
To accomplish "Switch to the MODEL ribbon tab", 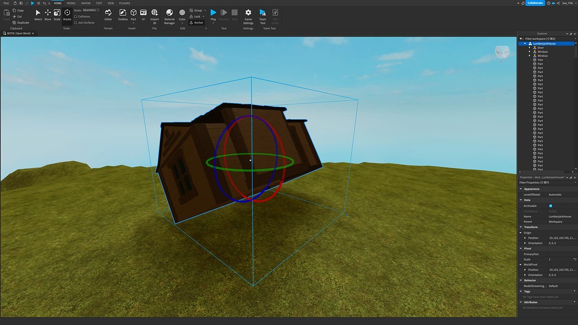I will pyautogui.click(x=71, y=3).
